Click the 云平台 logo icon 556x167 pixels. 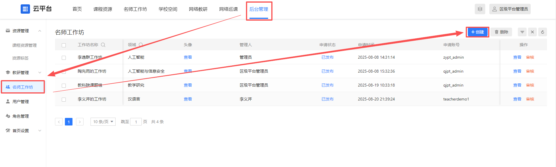tap(25, 9)
